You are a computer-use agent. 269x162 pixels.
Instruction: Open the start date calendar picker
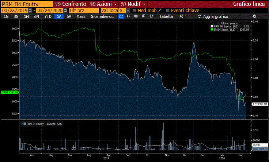click(30, 11)
